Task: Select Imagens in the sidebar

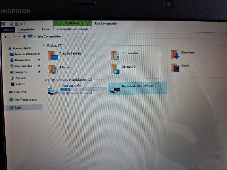Action: click(21, 72)
